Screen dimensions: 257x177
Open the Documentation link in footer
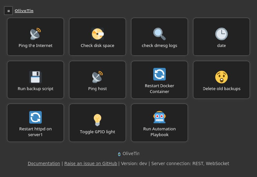pos(44,163)
